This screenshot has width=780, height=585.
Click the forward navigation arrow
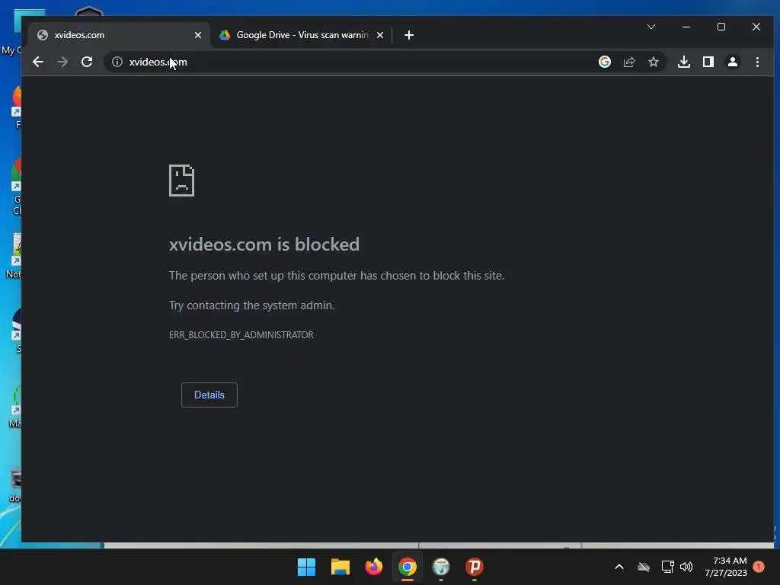click(x=62, y=62)
